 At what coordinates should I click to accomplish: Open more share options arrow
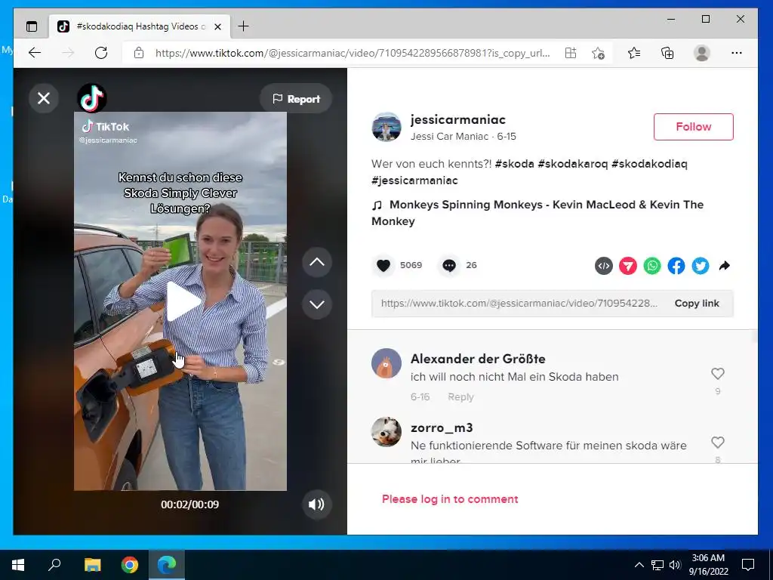724,266
